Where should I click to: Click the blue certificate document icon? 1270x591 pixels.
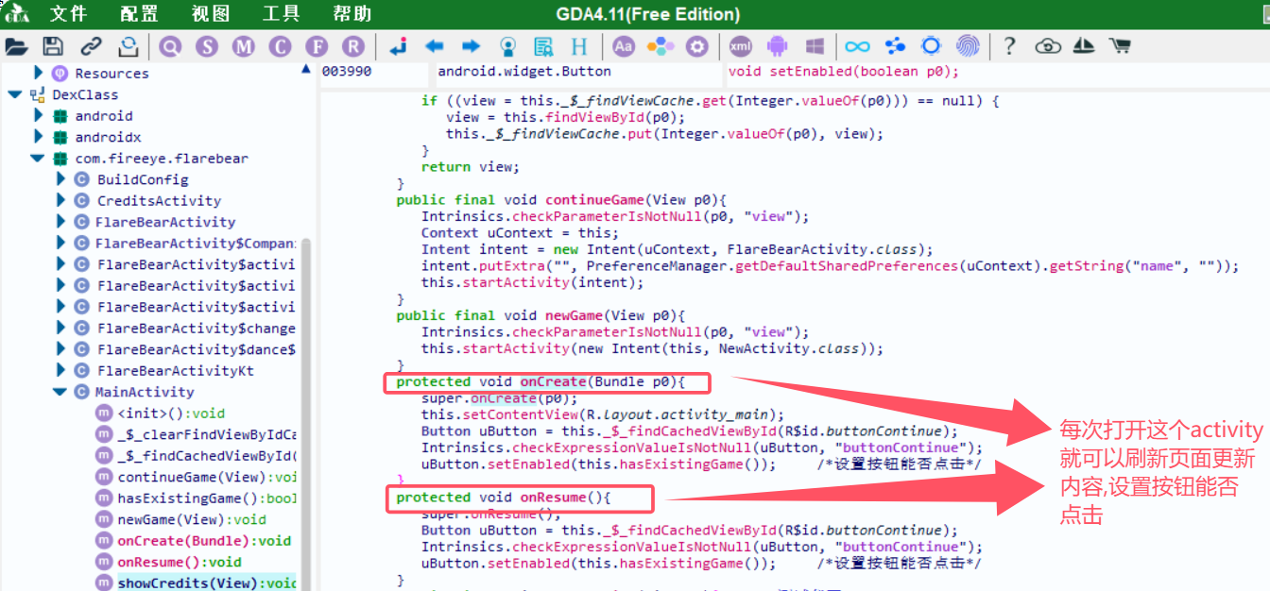click(x=543, y=45)
